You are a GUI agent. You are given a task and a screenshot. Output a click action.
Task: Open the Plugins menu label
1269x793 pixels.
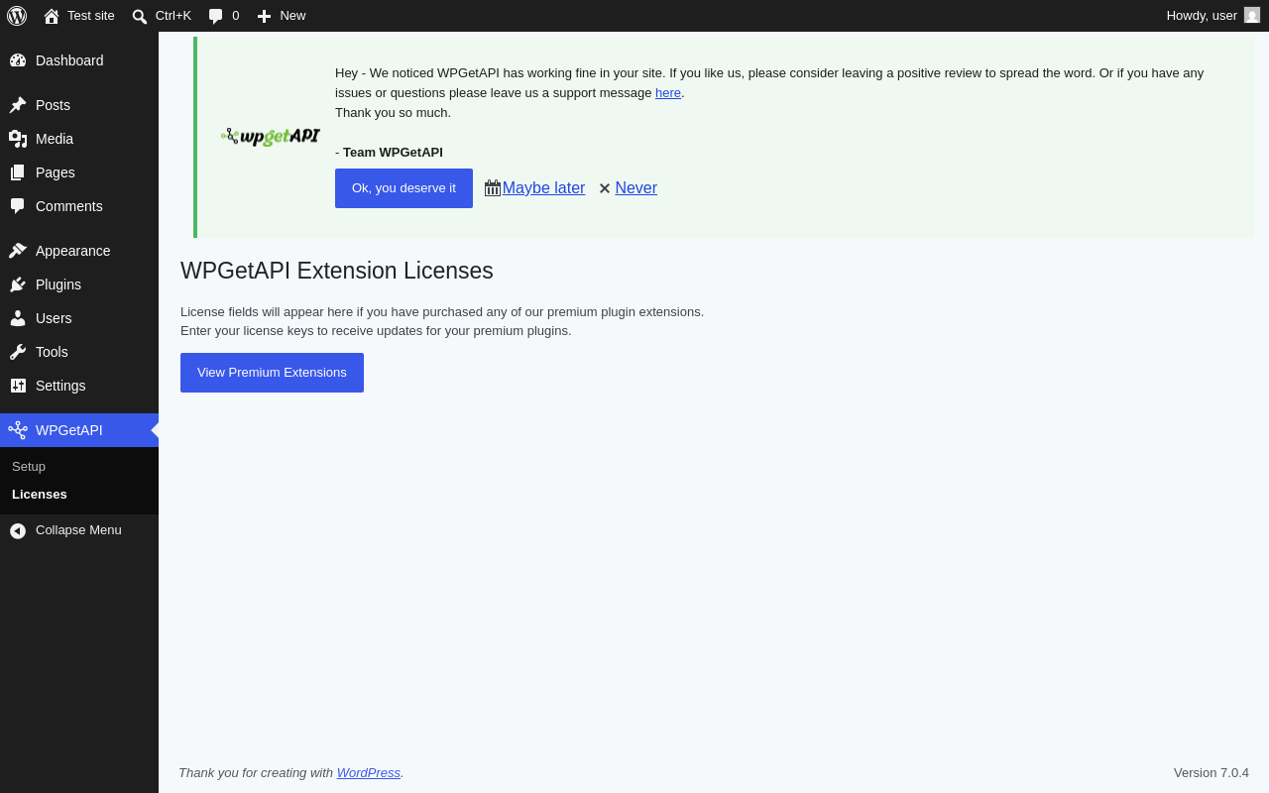pyautogui.click(x=58, y=284)
